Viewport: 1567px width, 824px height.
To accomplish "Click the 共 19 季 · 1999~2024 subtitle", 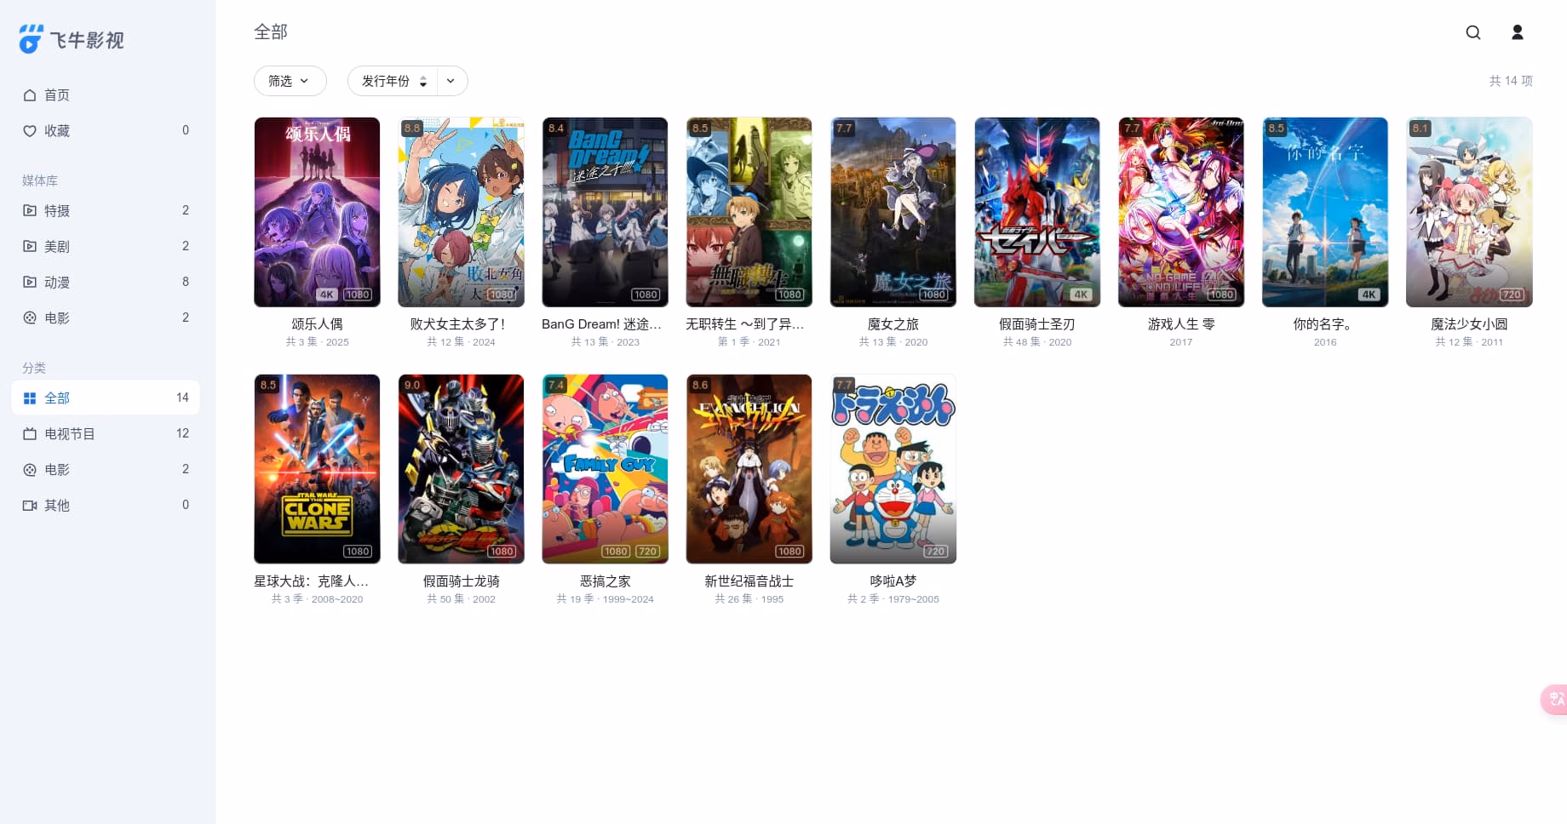I will 605,599.
